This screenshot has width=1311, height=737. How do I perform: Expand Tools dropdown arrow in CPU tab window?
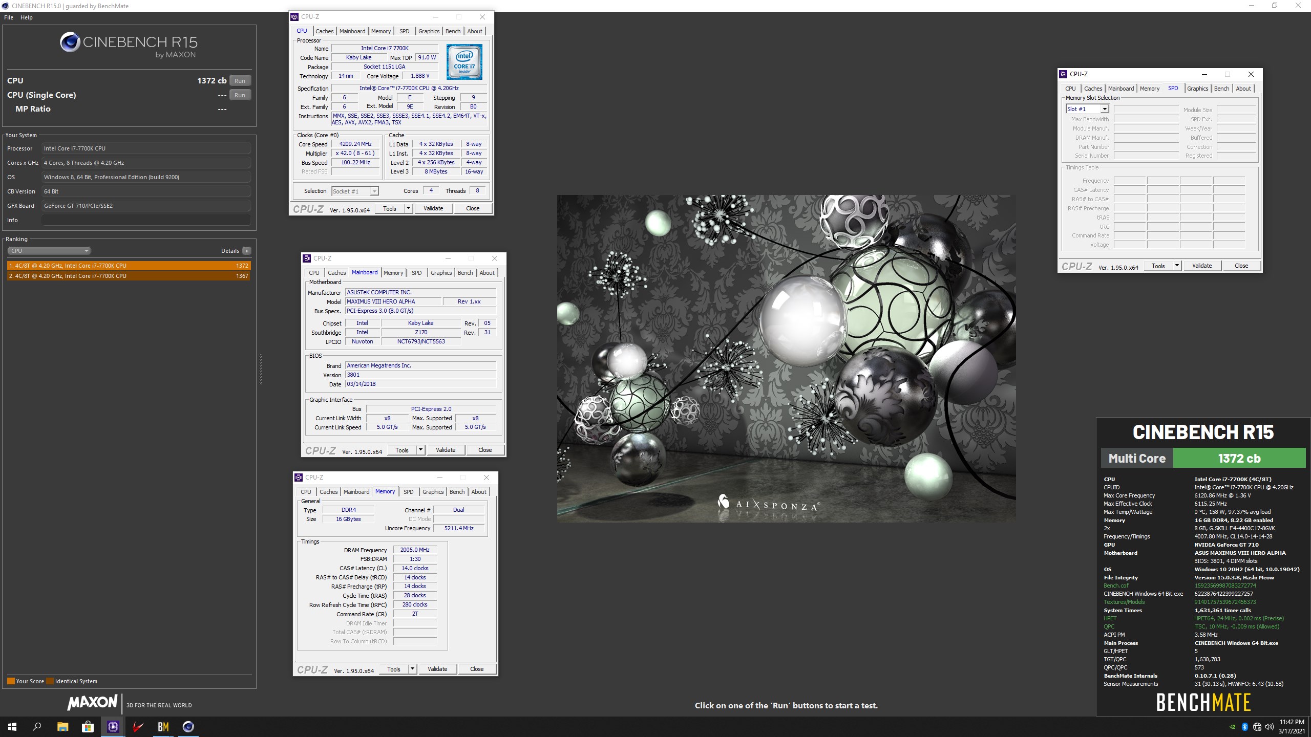(408, 208)
